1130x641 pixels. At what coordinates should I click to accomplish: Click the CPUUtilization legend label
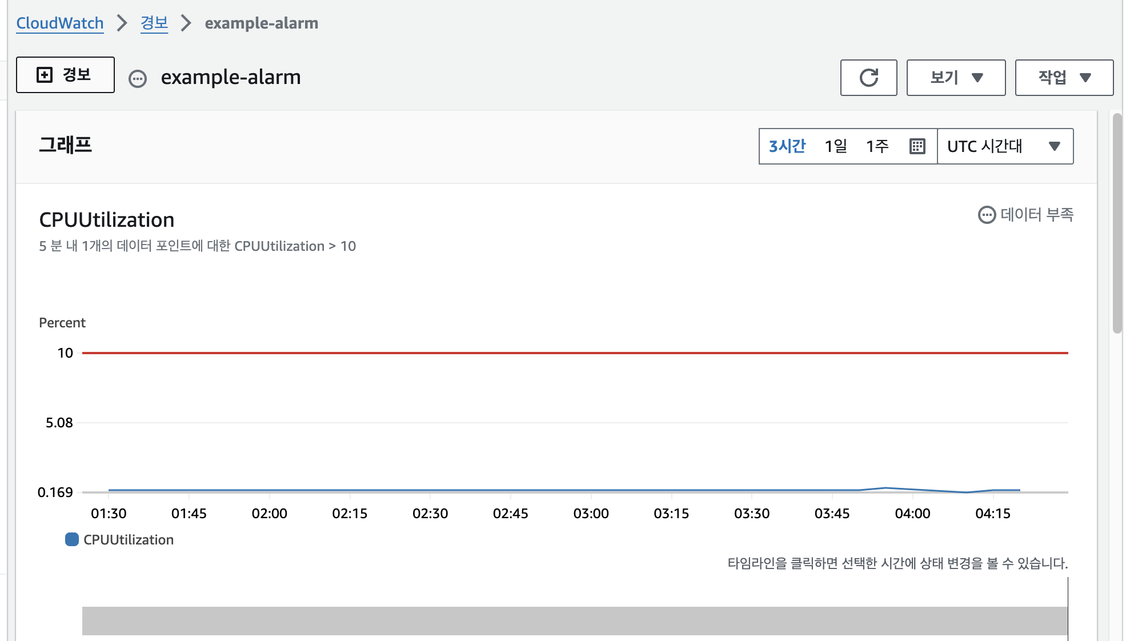tap(129, 540)
